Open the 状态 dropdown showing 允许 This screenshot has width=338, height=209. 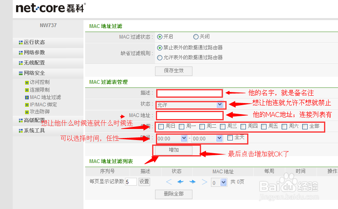(190, 105)
